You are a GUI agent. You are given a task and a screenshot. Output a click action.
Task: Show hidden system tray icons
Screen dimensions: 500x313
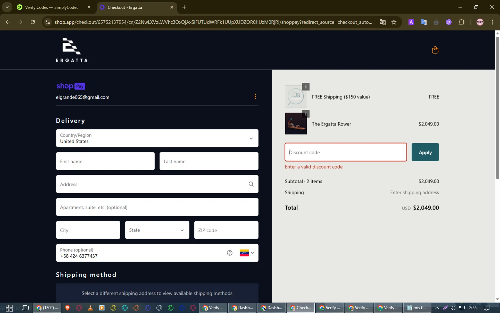(437, 308)
